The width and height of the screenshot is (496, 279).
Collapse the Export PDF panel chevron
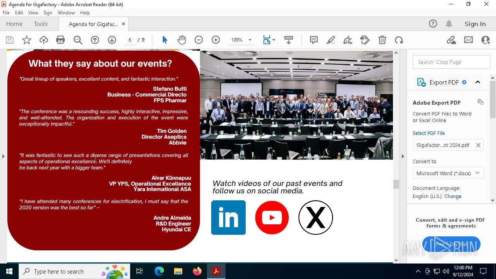tap(478, 82)
